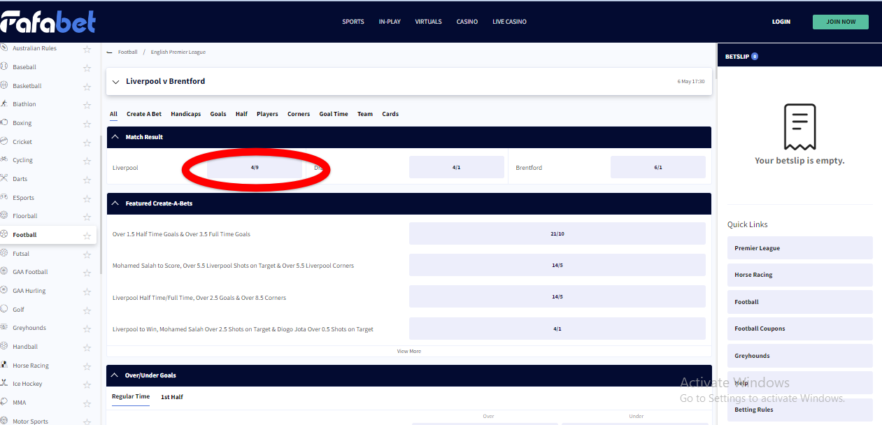Open the VIRTUALS menu item
Image resolution: width=882 pixels, height=425 pixels.
pos(428,22)
